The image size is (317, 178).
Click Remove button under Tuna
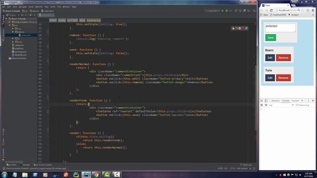283,78
